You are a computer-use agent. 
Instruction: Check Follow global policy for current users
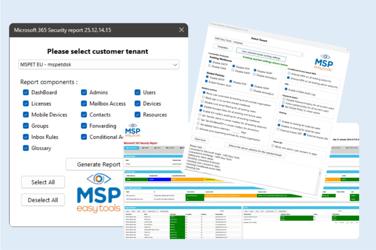(283, 103)
